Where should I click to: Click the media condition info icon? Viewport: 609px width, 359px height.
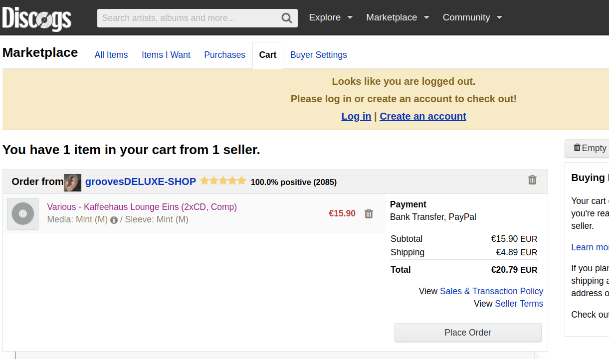coord(114,220)
